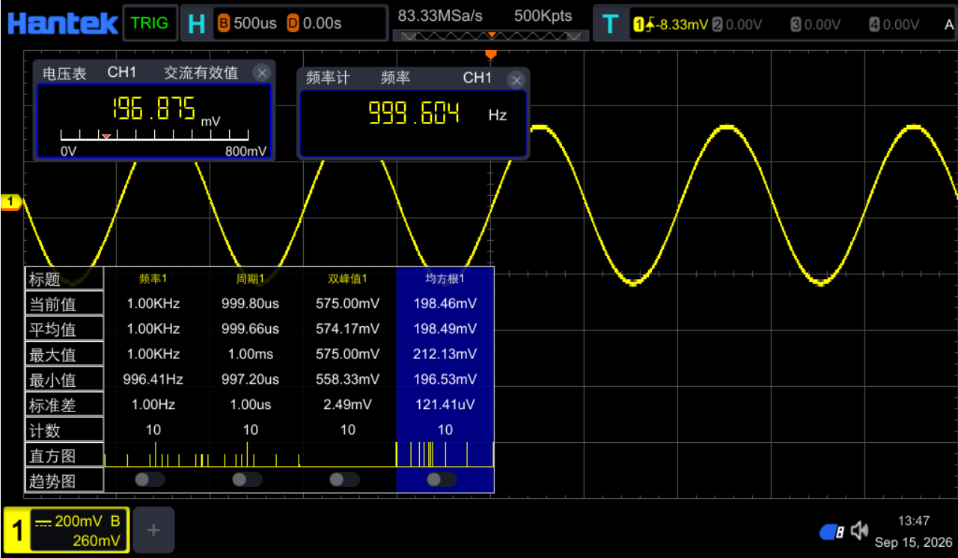Select the 频率1 measurement column header

click(x=153, y=279)
